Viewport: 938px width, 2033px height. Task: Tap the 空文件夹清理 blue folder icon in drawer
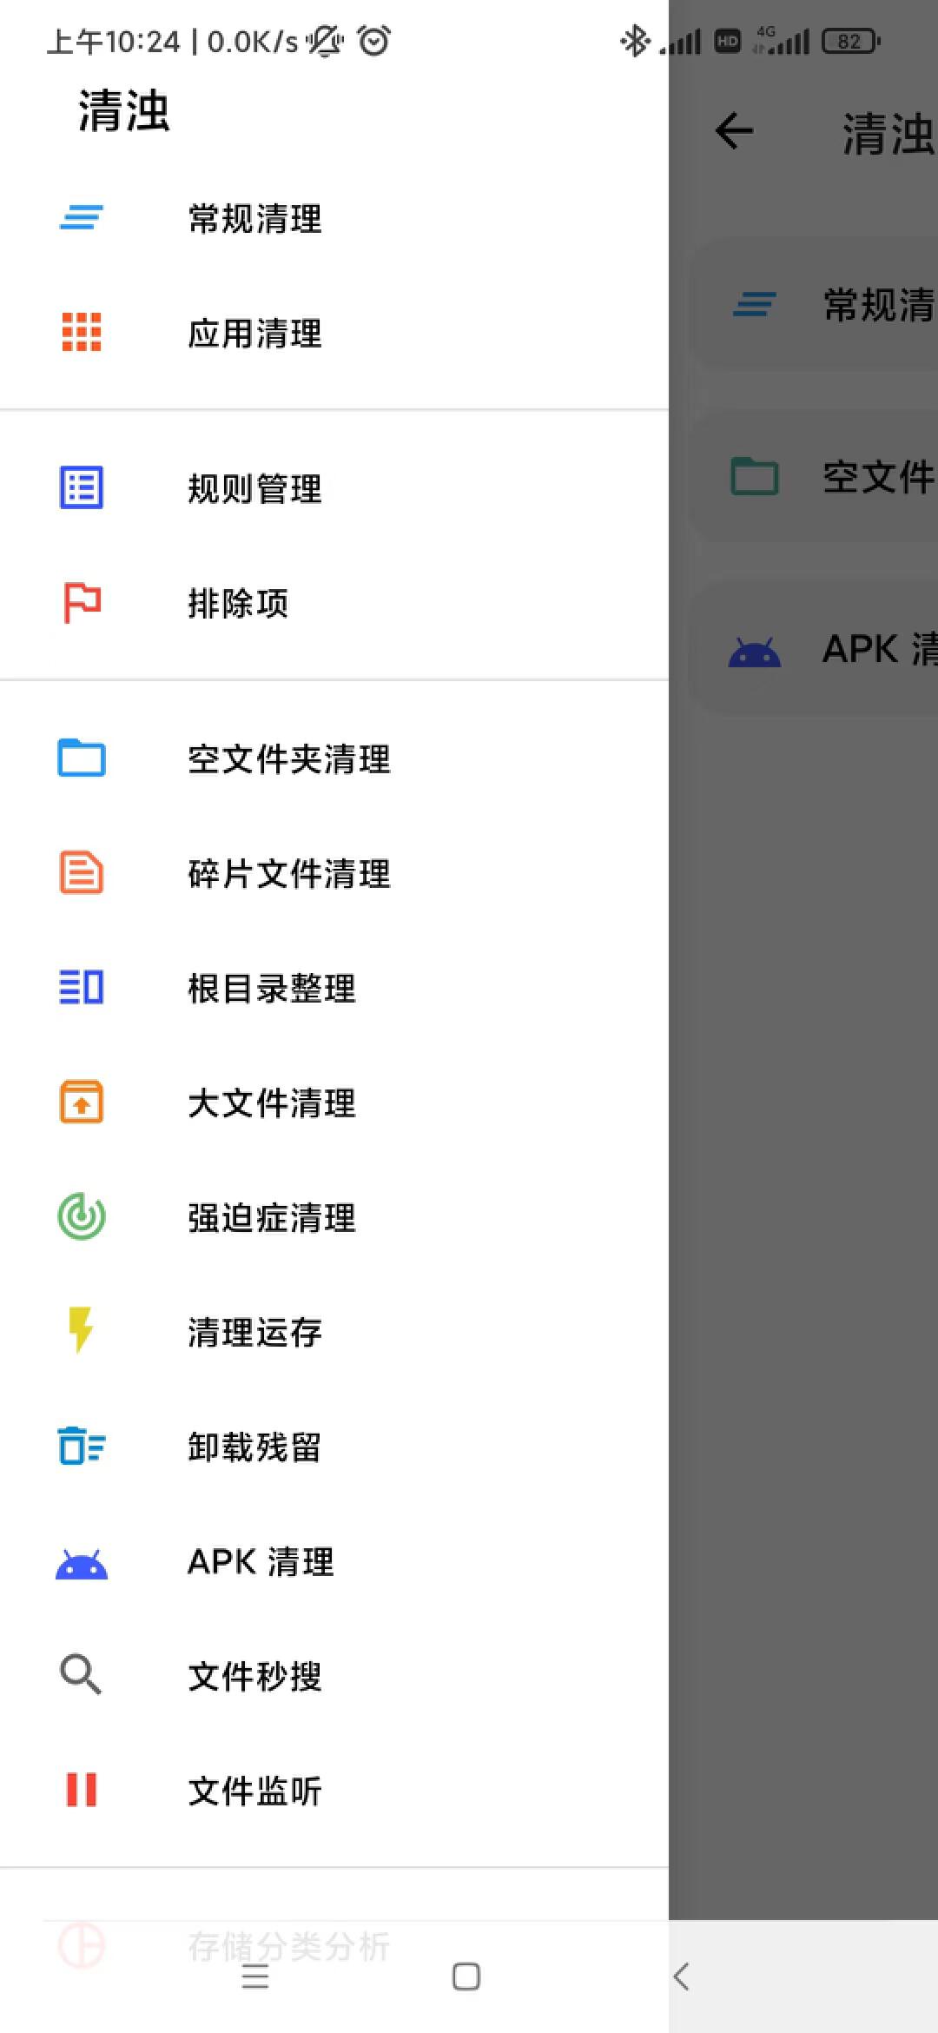(82, 758)
